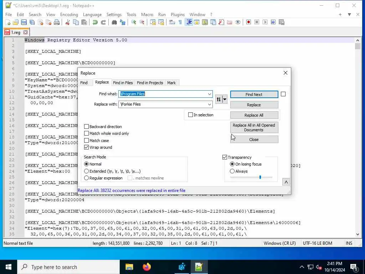Click the Find Next button
This screenshot has width=365, height=274.
point(254,94)
